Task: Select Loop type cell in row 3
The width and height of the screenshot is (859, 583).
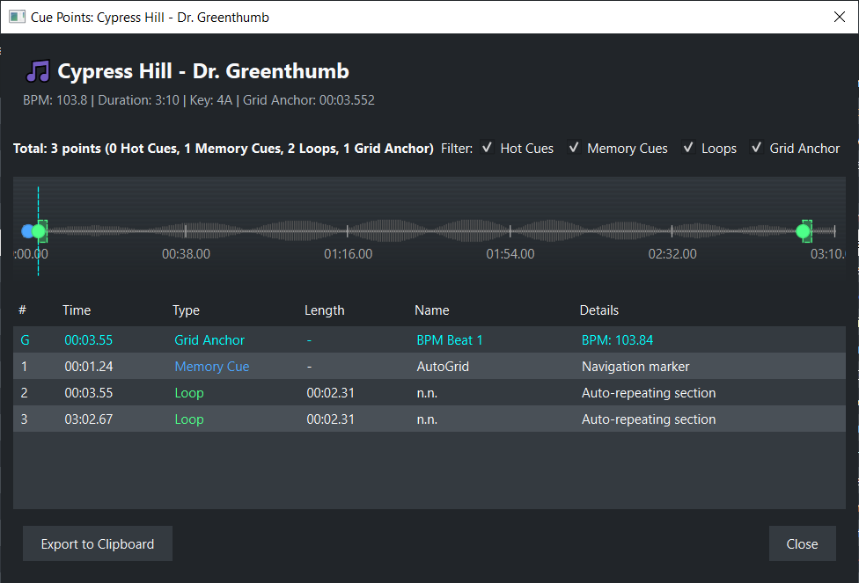Action: (x=189, y=419)
